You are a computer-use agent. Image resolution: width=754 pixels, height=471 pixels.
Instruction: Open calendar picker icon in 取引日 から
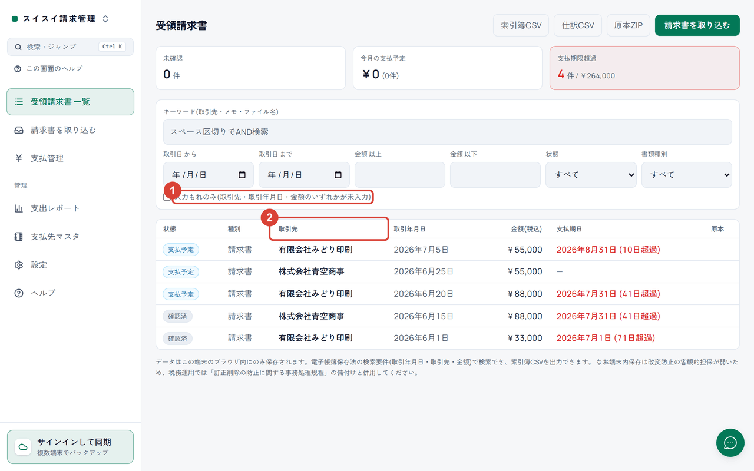coord(242,175)
